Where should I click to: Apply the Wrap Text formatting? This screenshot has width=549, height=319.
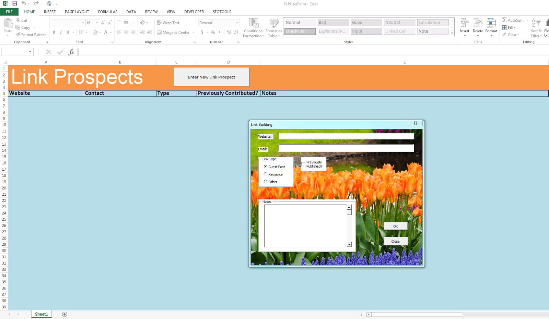pyautogui.click(x=168, y=23)
